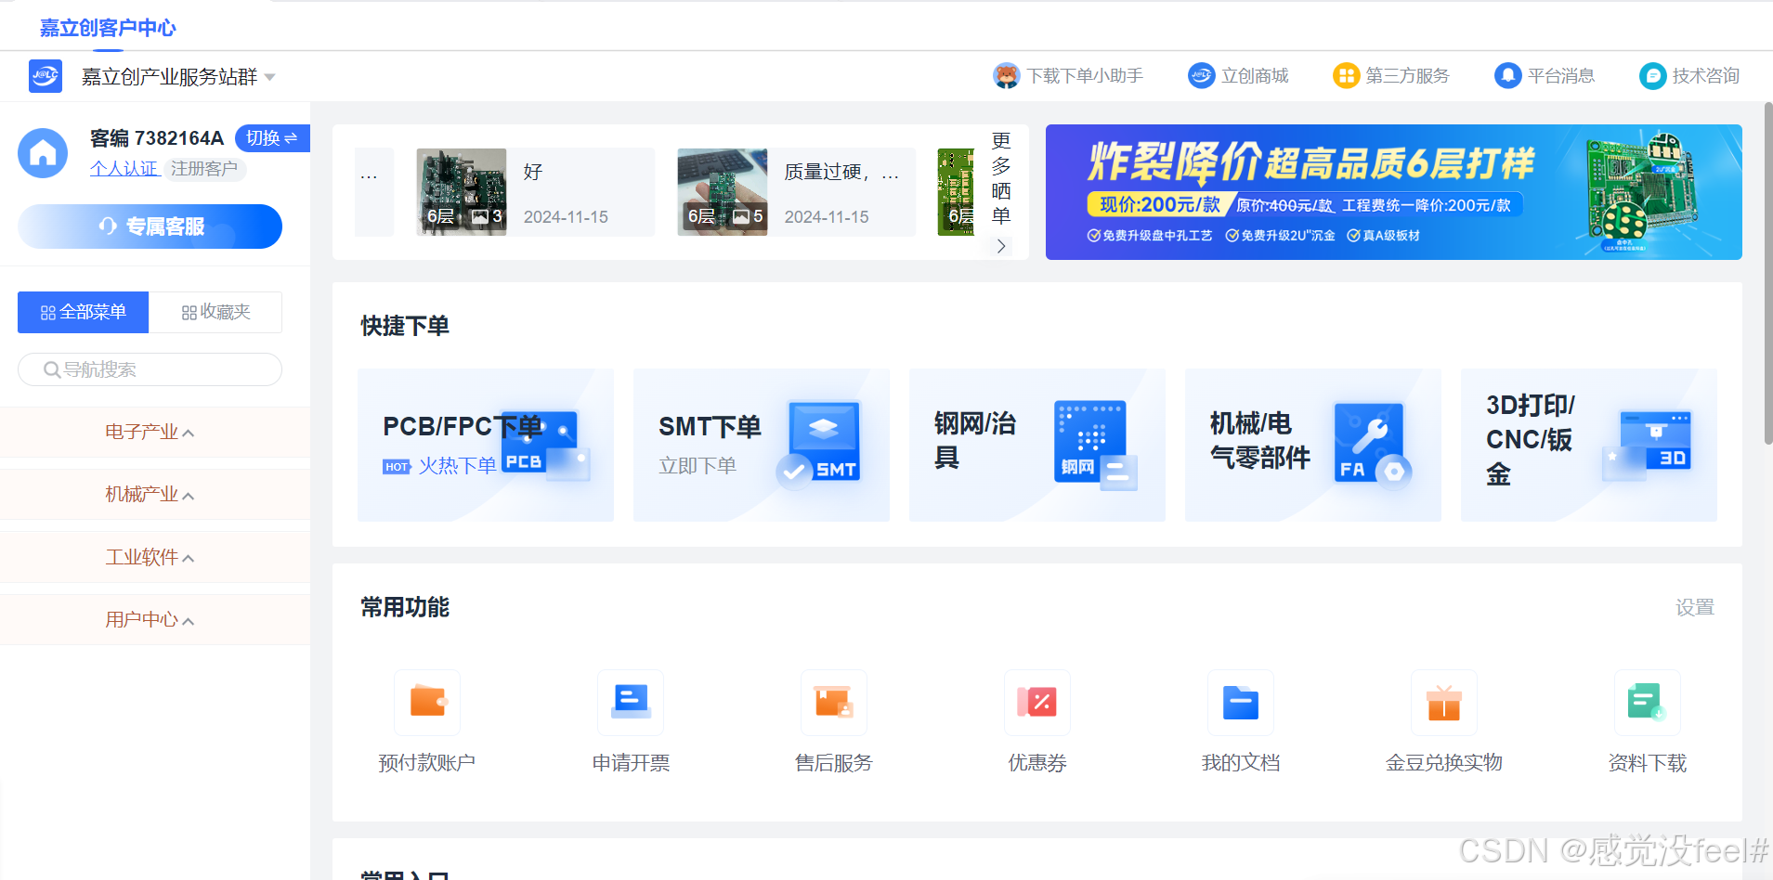Click the JLC logo icon in header
Image resolution: width=1773 pixels, height=880 pixels.
coord(46,76)
